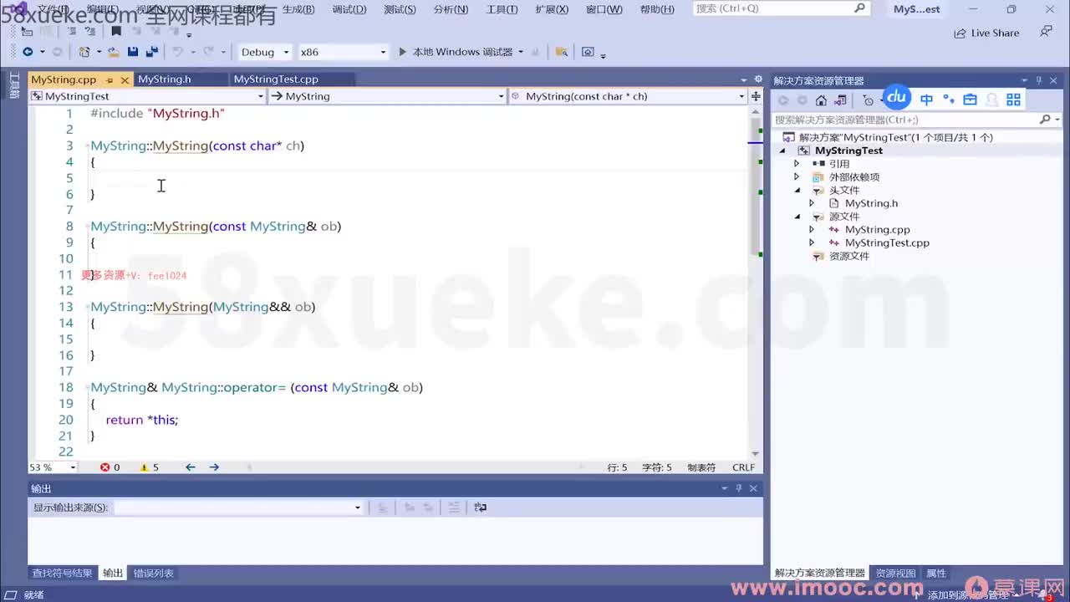This screenshot has height=602, width=1070.
Task: Collapse the MyStringTest project node
Action: [782, 150]
